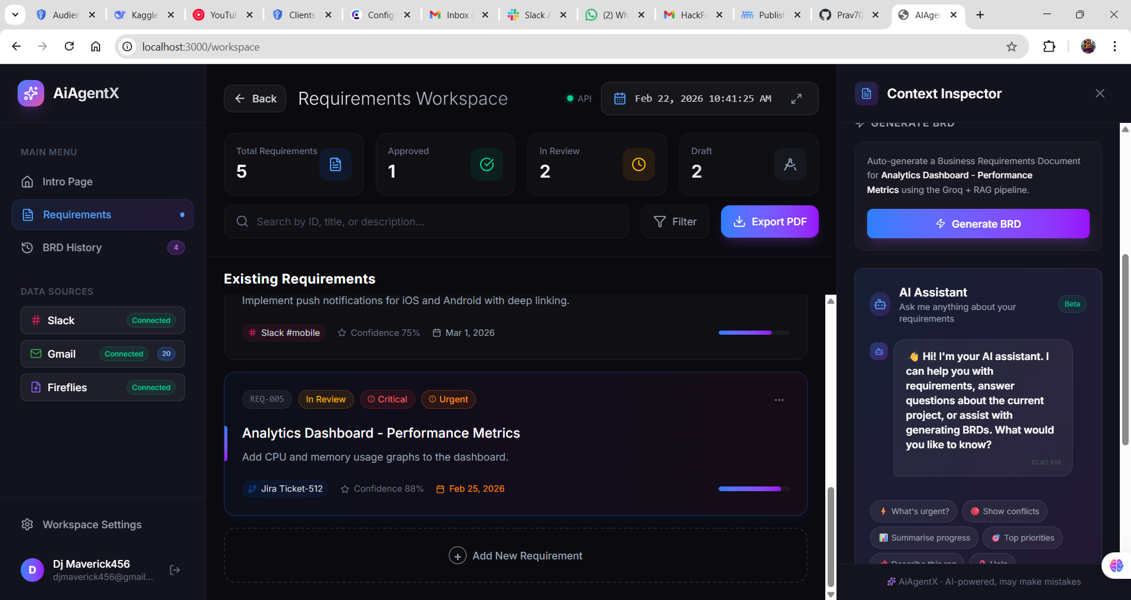Toggle the Urgent flag on REQ-005
Viewport: 1131px width, 600px height.
click(x=448, y=399)
